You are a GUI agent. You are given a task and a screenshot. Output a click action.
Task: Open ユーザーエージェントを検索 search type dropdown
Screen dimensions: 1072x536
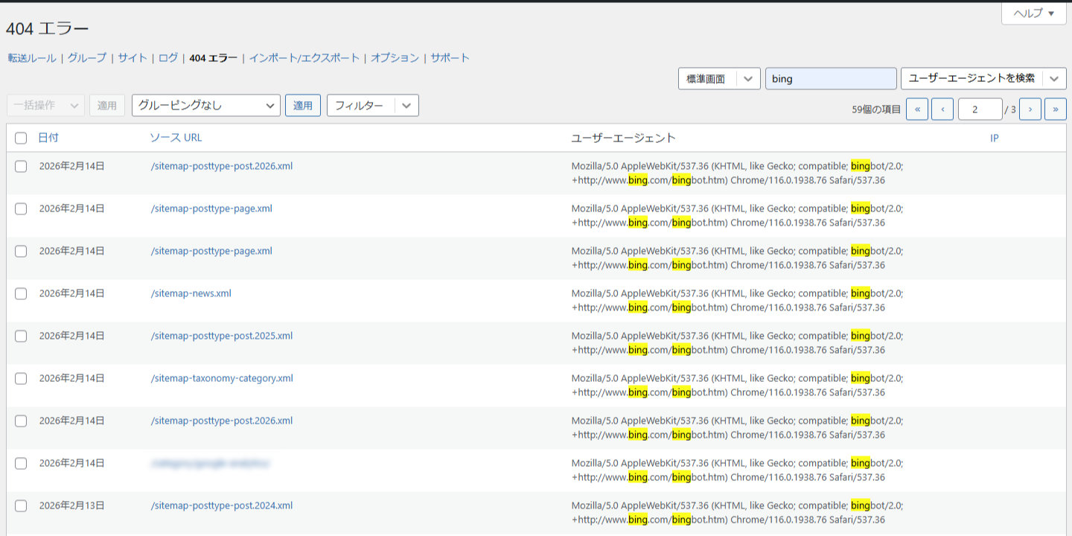coord(1053,79)
